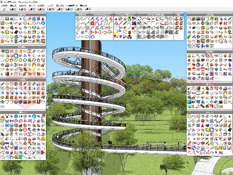This screenshot has height=175, width=233.
Task: Open the 帮助(H) menu
Action: pyautogui.click(x=83, y=6)
